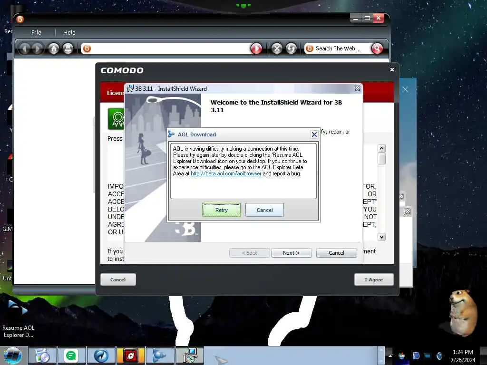The height and width of the screenshot is (365, 487).
Task: Close the browser window red X
Action: point(379,19)
